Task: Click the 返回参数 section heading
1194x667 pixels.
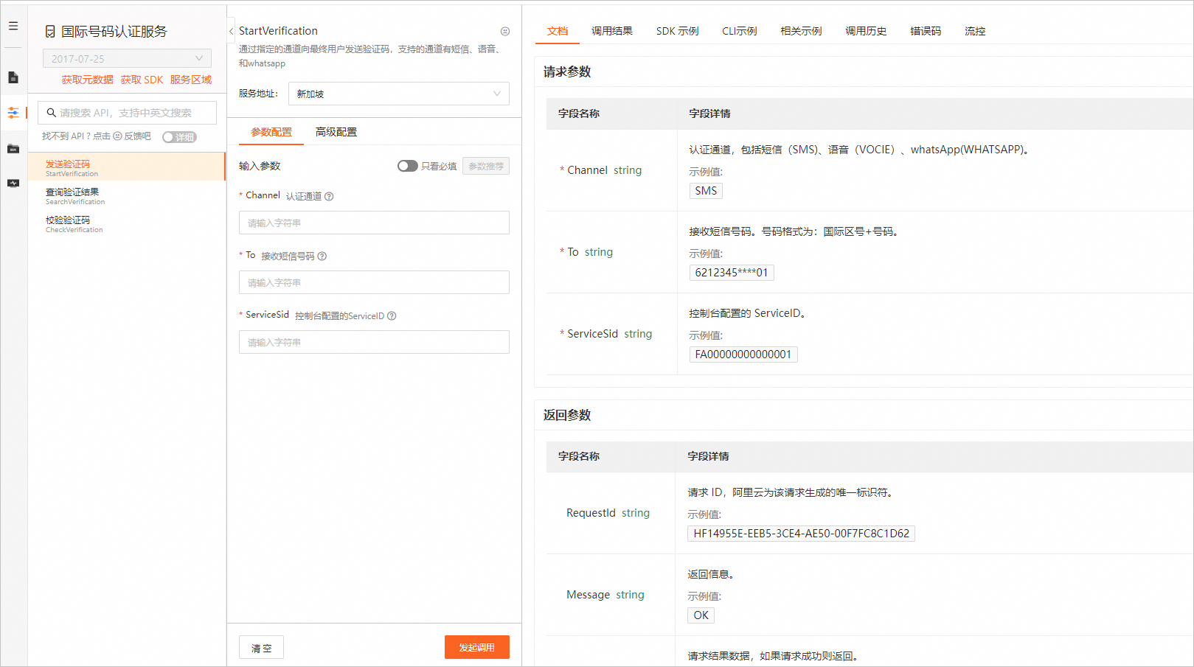Action: pos(567,415)
